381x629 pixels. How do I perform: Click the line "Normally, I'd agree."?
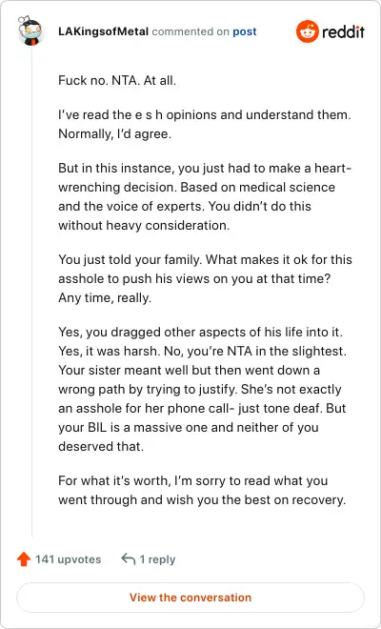click(x=114, y=134)
